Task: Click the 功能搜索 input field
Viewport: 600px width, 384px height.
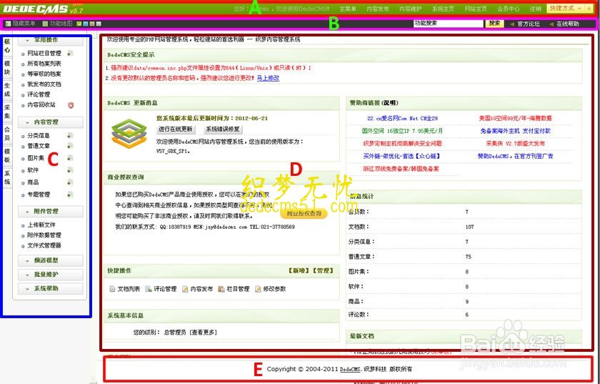Action: 449,24
